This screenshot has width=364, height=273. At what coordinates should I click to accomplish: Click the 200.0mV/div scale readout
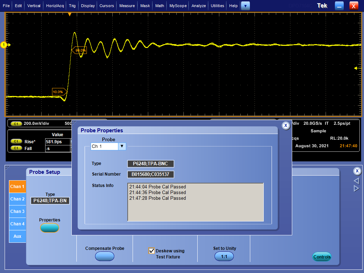point(37,123)
